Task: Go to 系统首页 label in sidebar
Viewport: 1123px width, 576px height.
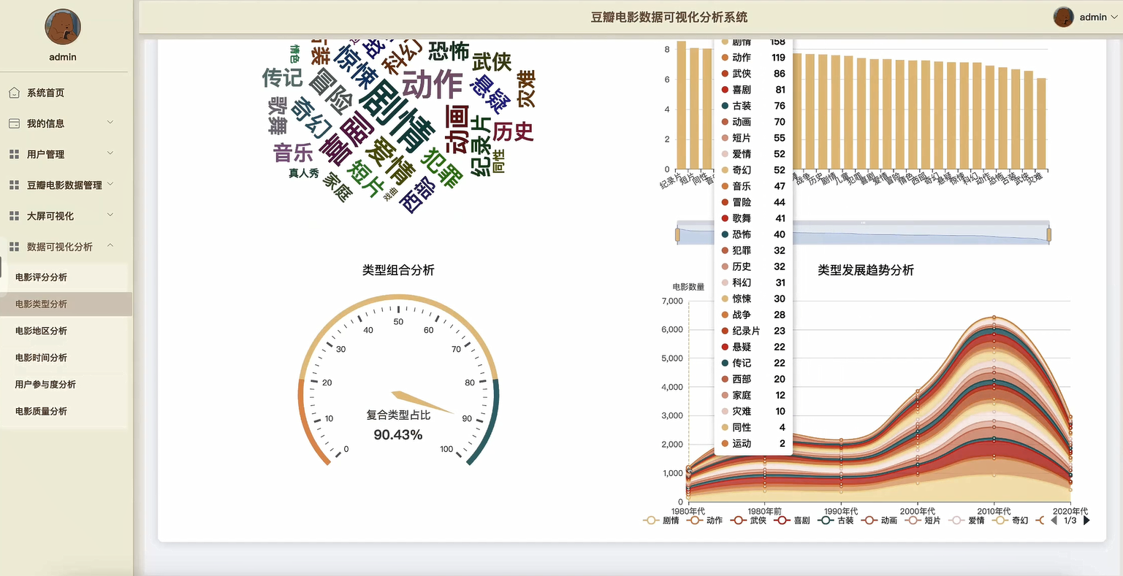Action: coord(45,93)
